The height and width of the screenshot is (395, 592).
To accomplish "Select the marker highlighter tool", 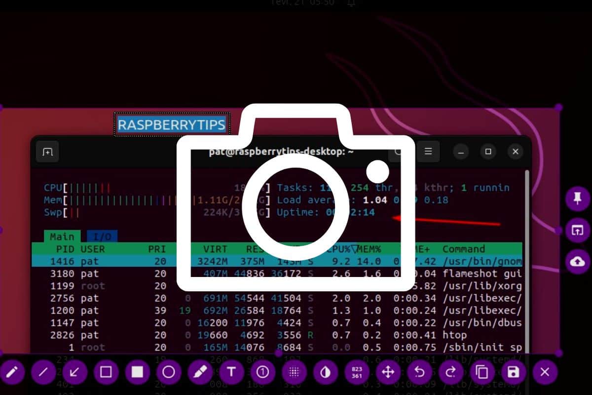I will 200,372.
